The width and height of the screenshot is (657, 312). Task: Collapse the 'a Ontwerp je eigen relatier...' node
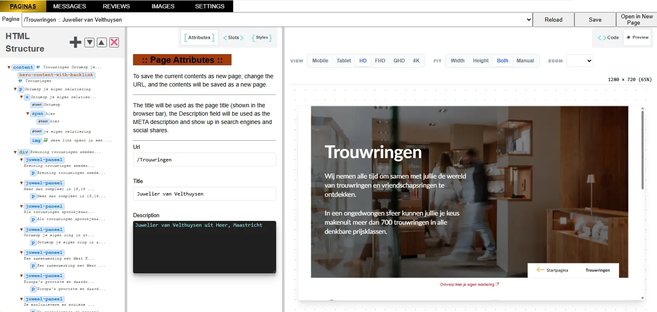point(21,97)
